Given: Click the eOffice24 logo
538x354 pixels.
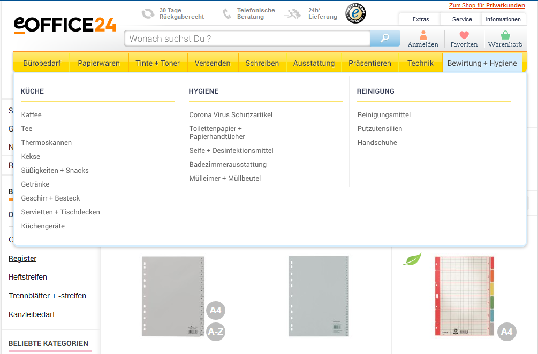Looking at the screenshot, I should click(65, 25).
